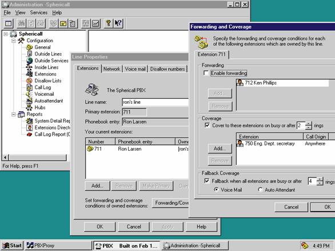Click the line chart toolbar icon
This screenshot has width=335, height=251.
(x=95, y=23)
